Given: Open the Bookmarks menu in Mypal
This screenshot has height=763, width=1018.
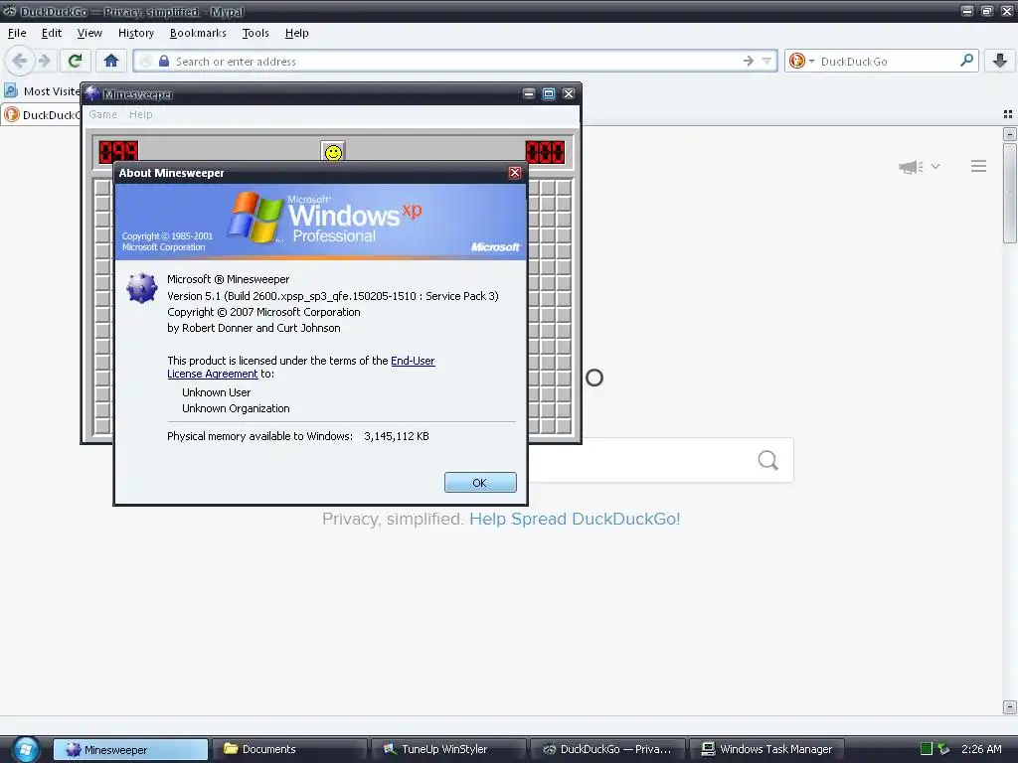Looking at the screenshot, I should (198, 33).
